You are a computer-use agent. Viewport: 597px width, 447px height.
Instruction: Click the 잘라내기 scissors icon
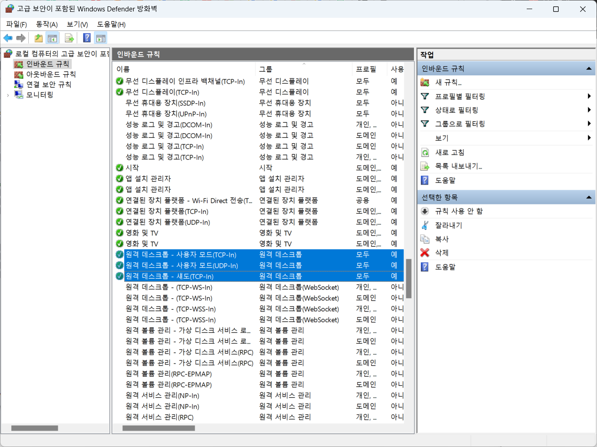pyautogui.click(x=425, y=225)
